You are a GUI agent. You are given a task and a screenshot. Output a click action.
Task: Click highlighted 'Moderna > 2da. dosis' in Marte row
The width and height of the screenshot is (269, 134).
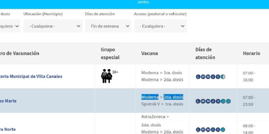(x=162, y=97)
